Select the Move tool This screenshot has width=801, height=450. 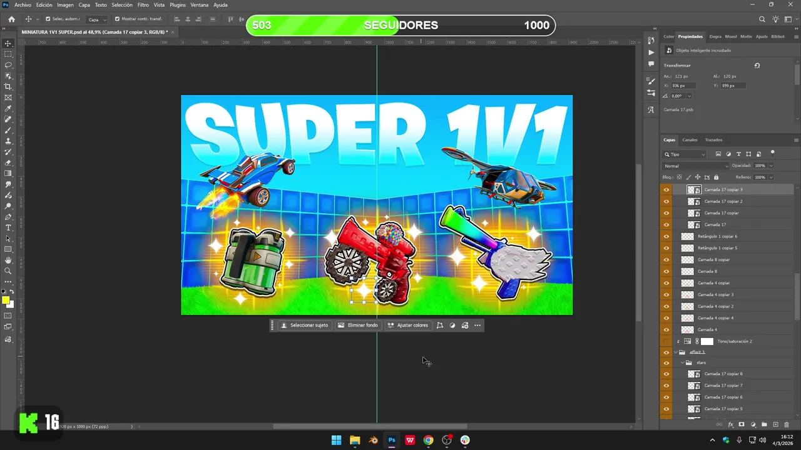click(8, 43)
